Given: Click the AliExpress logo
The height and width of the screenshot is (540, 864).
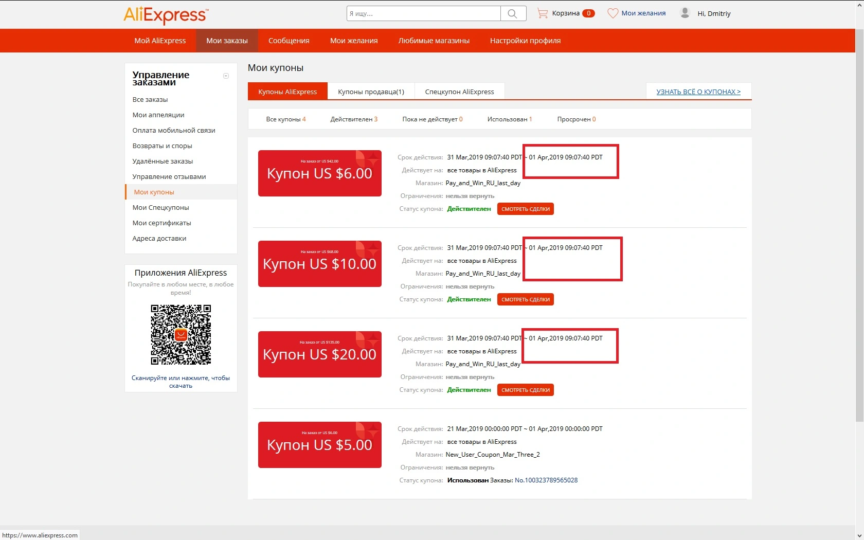Looking at the screenshot, I should coord(166,14).
